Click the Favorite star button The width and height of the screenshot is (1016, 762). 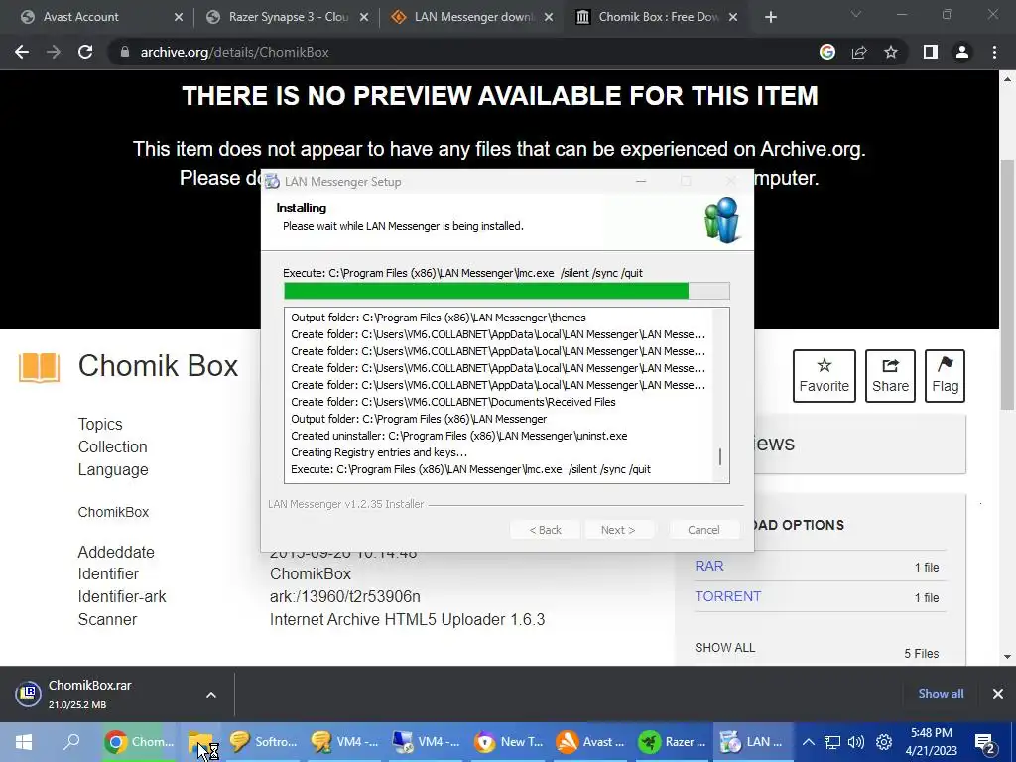[824, 376]
